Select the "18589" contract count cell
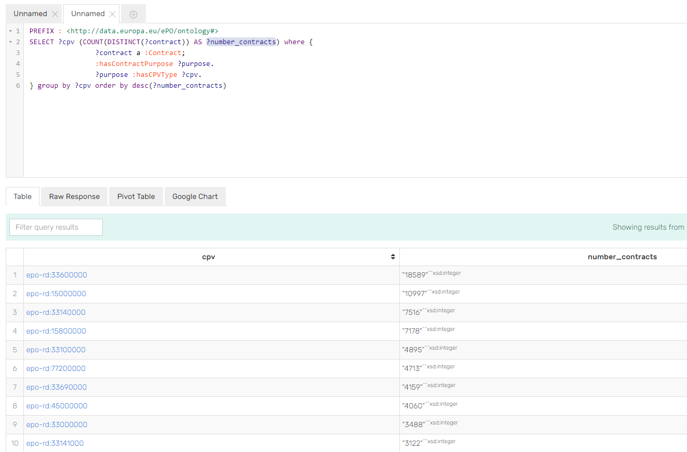The height and width of the screenshot is (452, 687). click(x=543, y=275)
